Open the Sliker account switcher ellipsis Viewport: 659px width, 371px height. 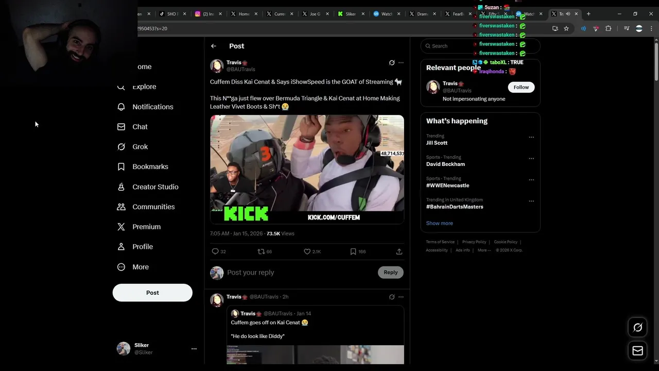194,349
